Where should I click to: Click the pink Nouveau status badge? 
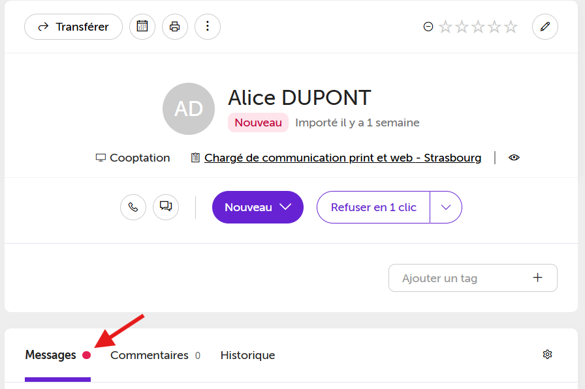pos(258,122)
